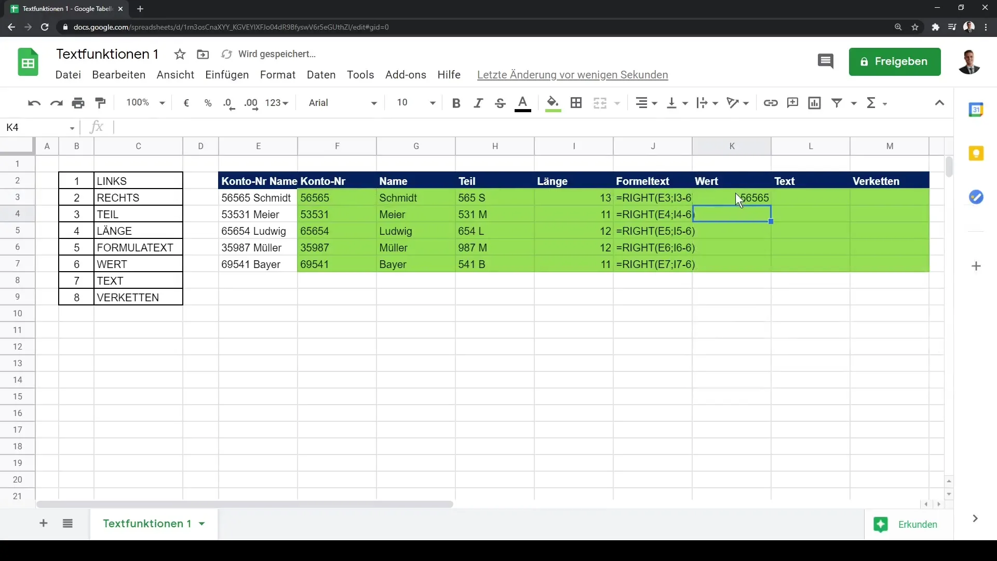Open the Daten menu
Viewport: 997px width, 561px height.
click(x=321, y=75)
